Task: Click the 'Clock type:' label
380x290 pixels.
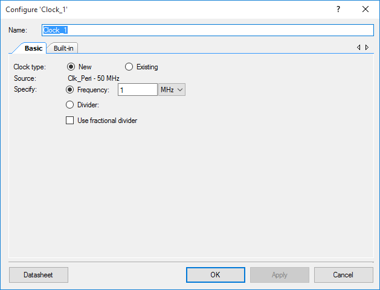Action: tap(30, 67)
